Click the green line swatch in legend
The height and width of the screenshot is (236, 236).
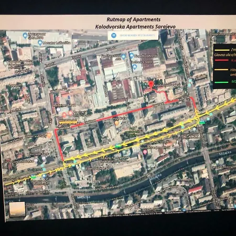pos(222,82)
